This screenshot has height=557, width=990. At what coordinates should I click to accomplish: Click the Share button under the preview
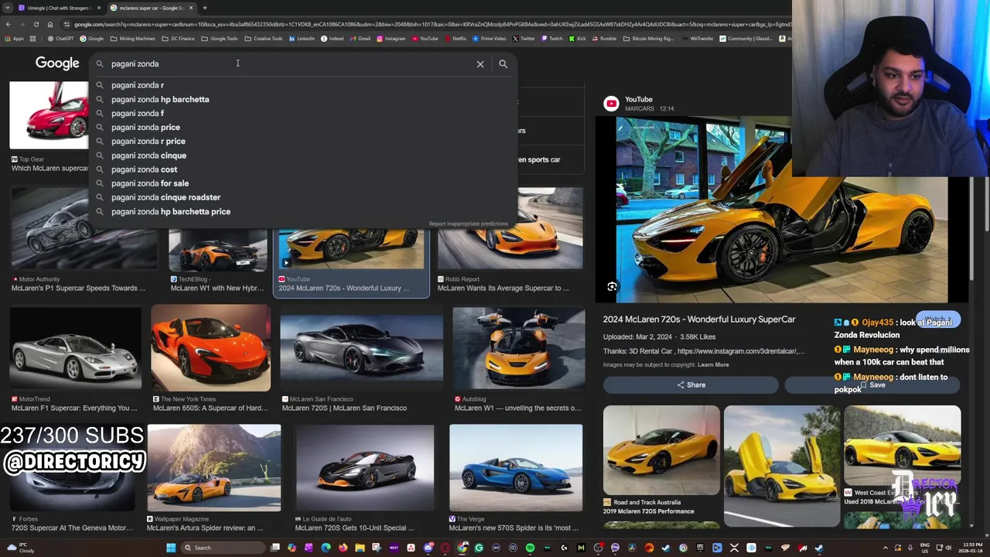691,384
